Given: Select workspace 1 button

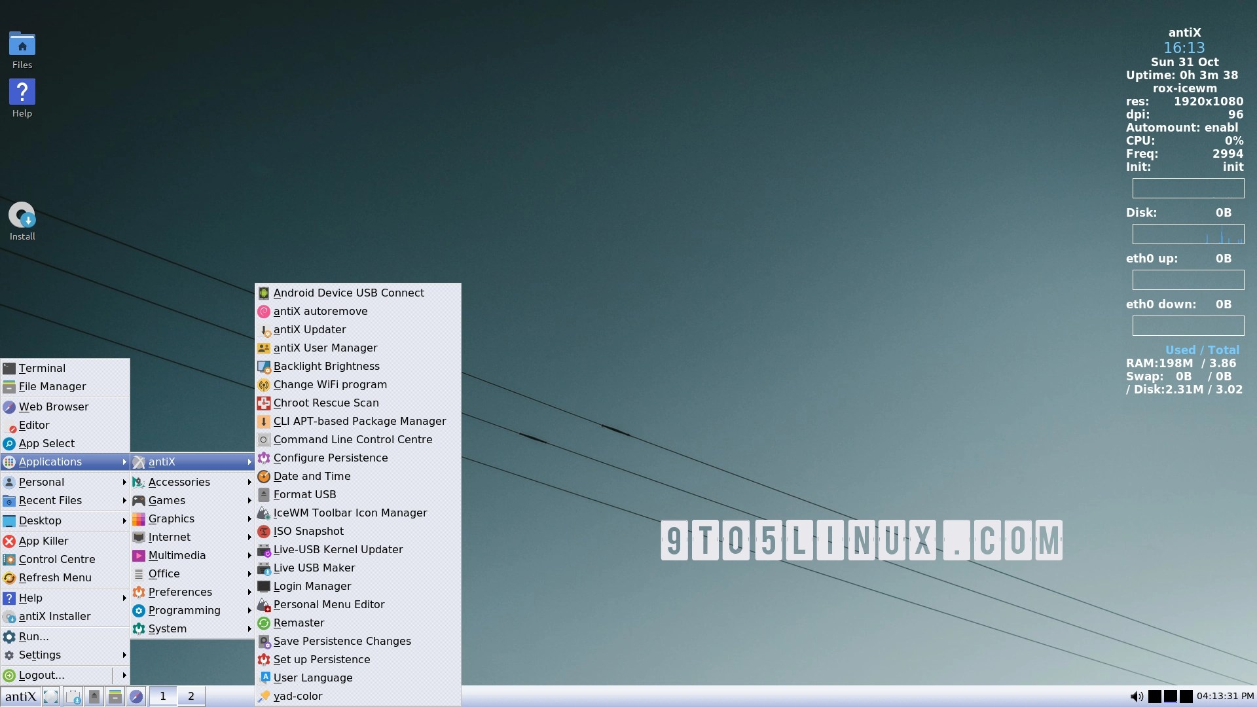Looking at the screenshot, I should 163,697.
